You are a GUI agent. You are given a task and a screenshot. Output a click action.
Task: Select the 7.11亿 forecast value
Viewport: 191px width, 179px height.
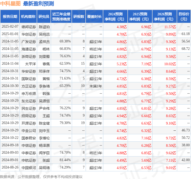171,160
